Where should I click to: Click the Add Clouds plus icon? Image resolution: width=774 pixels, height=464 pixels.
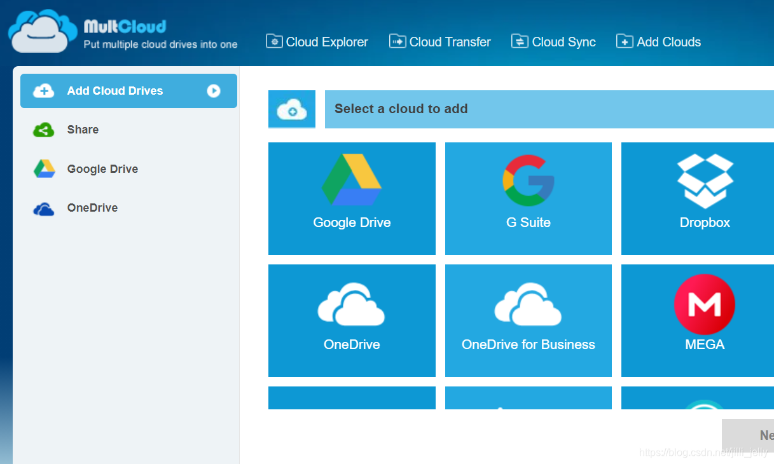click(x=625, y=42)
